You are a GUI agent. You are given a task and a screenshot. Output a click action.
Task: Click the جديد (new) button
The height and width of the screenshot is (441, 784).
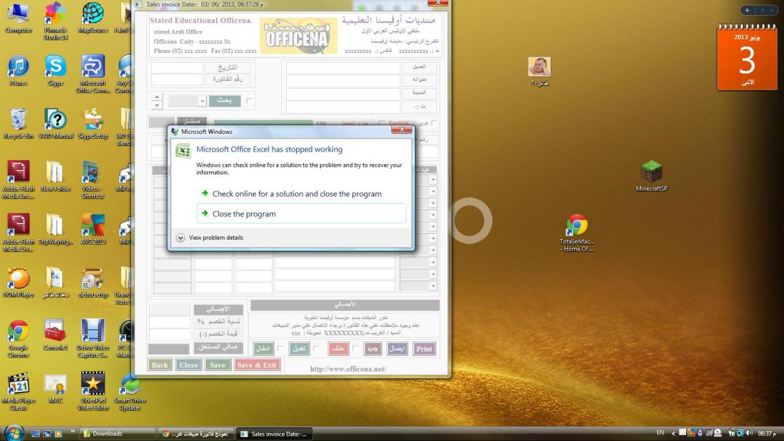pyautogui.click(x=373, y=349)
